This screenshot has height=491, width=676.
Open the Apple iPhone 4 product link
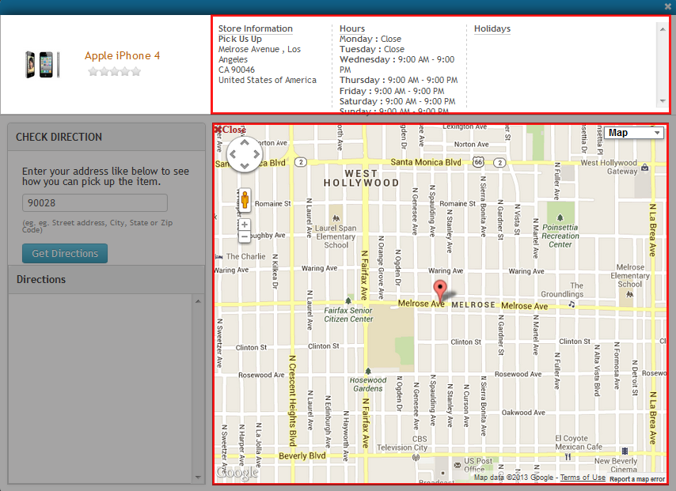(x=123, y=55)
